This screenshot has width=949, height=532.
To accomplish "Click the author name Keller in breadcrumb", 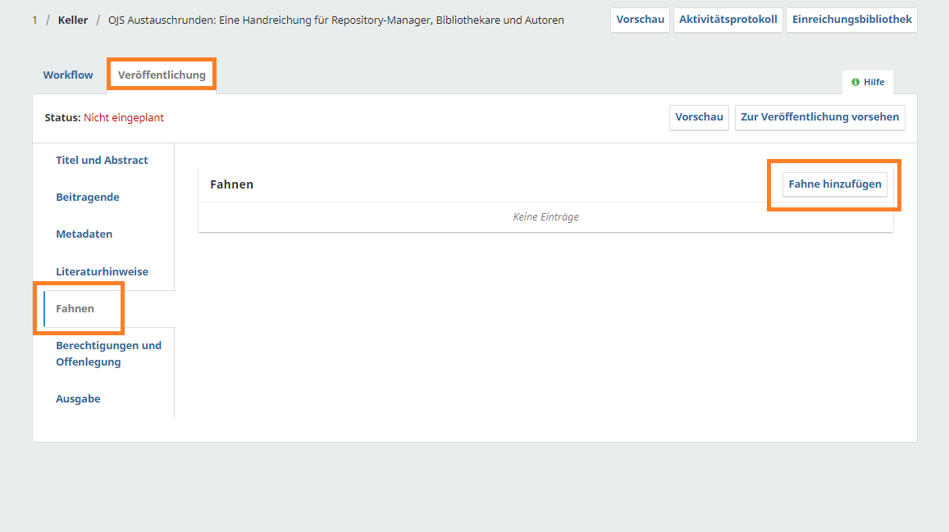I will pos(73,20).
